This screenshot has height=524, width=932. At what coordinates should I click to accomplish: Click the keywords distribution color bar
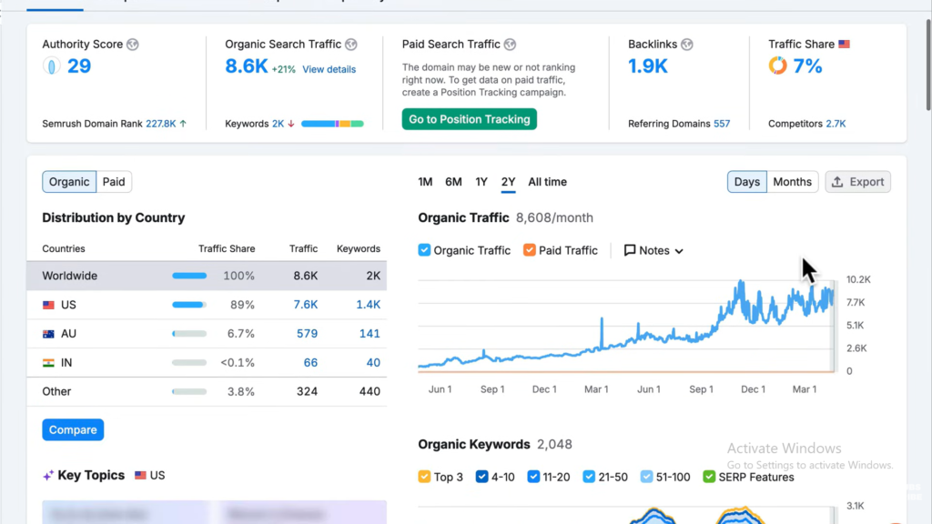tap(332, 124)
